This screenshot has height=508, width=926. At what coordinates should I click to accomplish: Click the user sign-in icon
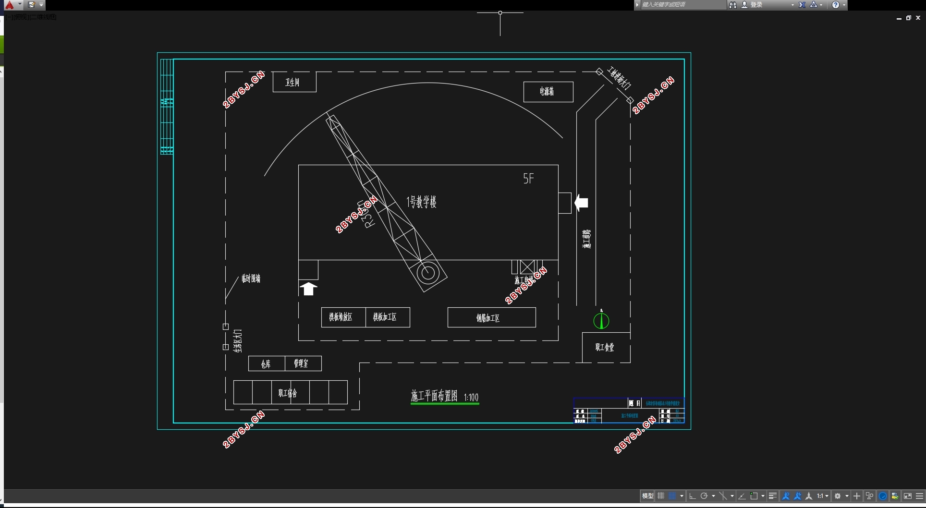[x=744, y=5]
